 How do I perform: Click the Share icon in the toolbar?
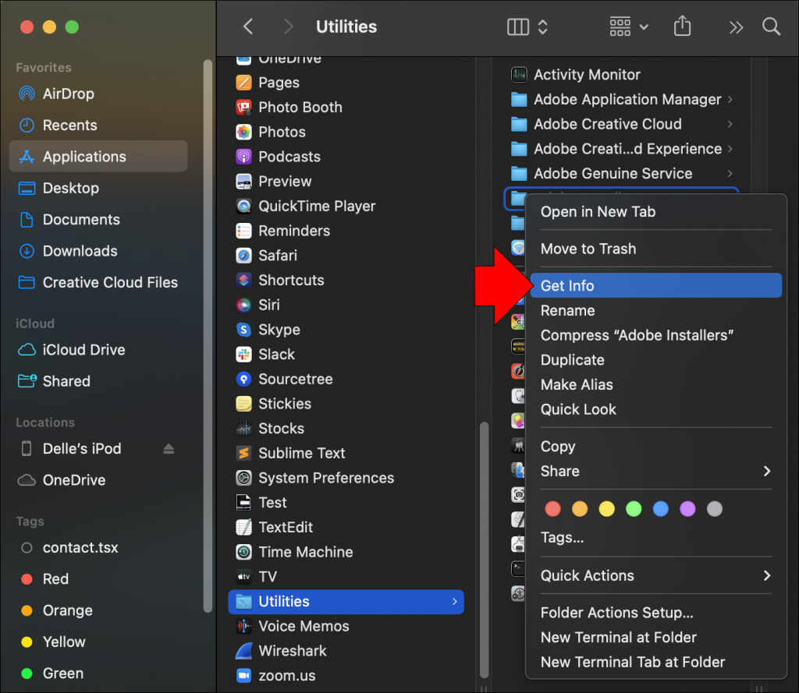681,26
